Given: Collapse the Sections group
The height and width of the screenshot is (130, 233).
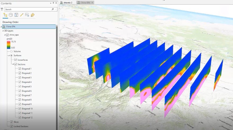Looking at the screenshot, I should [13, 64].
